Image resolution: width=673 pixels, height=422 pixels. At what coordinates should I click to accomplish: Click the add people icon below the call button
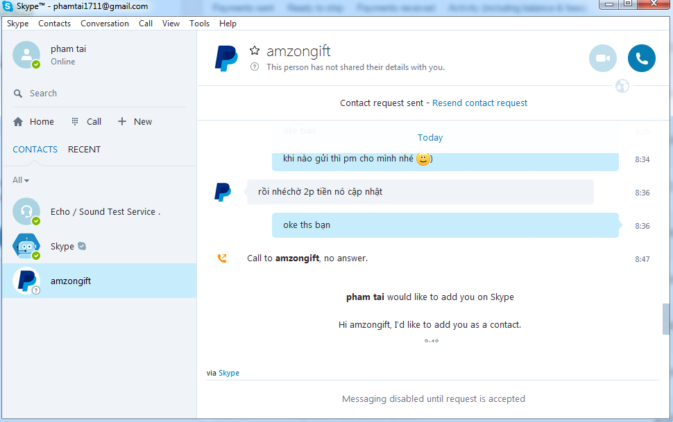click(x=622, y=86)
